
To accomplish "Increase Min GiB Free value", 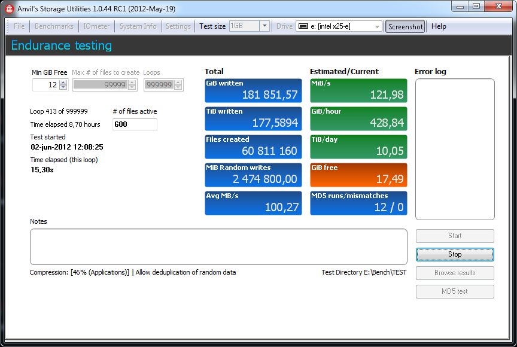I will 63,83.
